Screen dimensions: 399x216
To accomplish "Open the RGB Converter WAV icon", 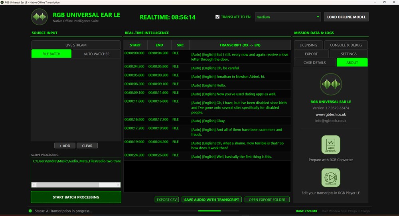I will (330, 145).
